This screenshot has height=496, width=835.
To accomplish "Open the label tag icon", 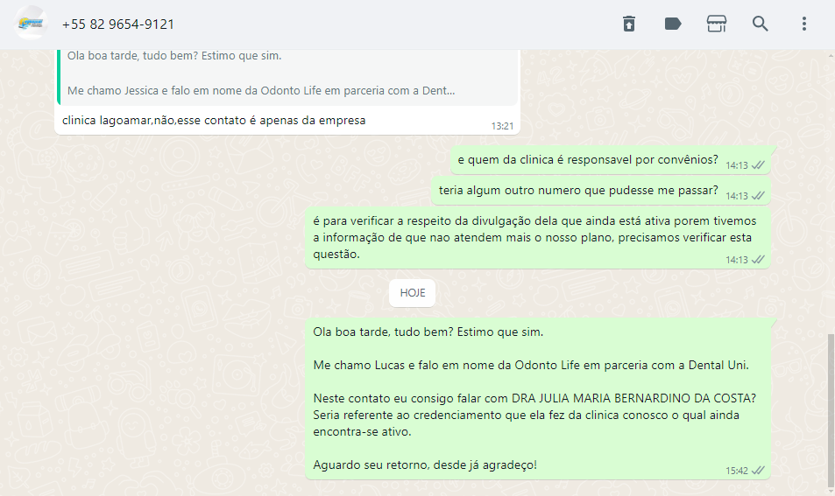I will pyautogui.click(x=673, y=24).
